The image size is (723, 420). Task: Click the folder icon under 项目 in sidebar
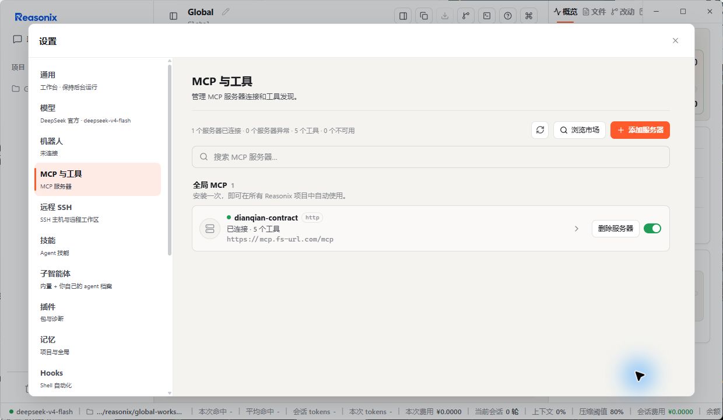point(16,89)
